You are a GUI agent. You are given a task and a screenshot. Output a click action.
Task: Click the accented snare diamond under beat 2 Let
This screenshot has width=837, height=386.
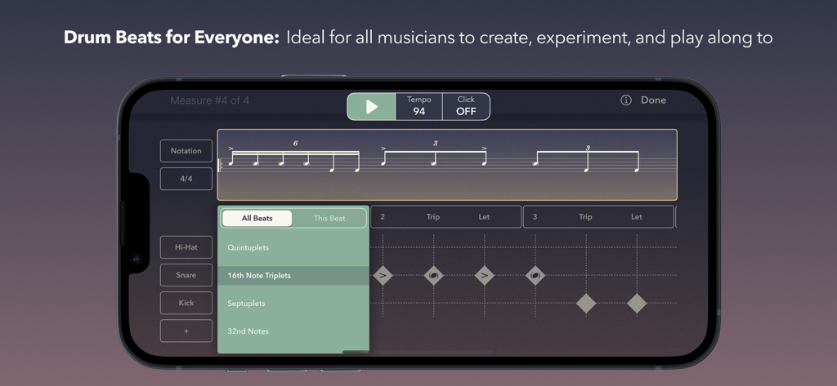click(x=485, y=276)
